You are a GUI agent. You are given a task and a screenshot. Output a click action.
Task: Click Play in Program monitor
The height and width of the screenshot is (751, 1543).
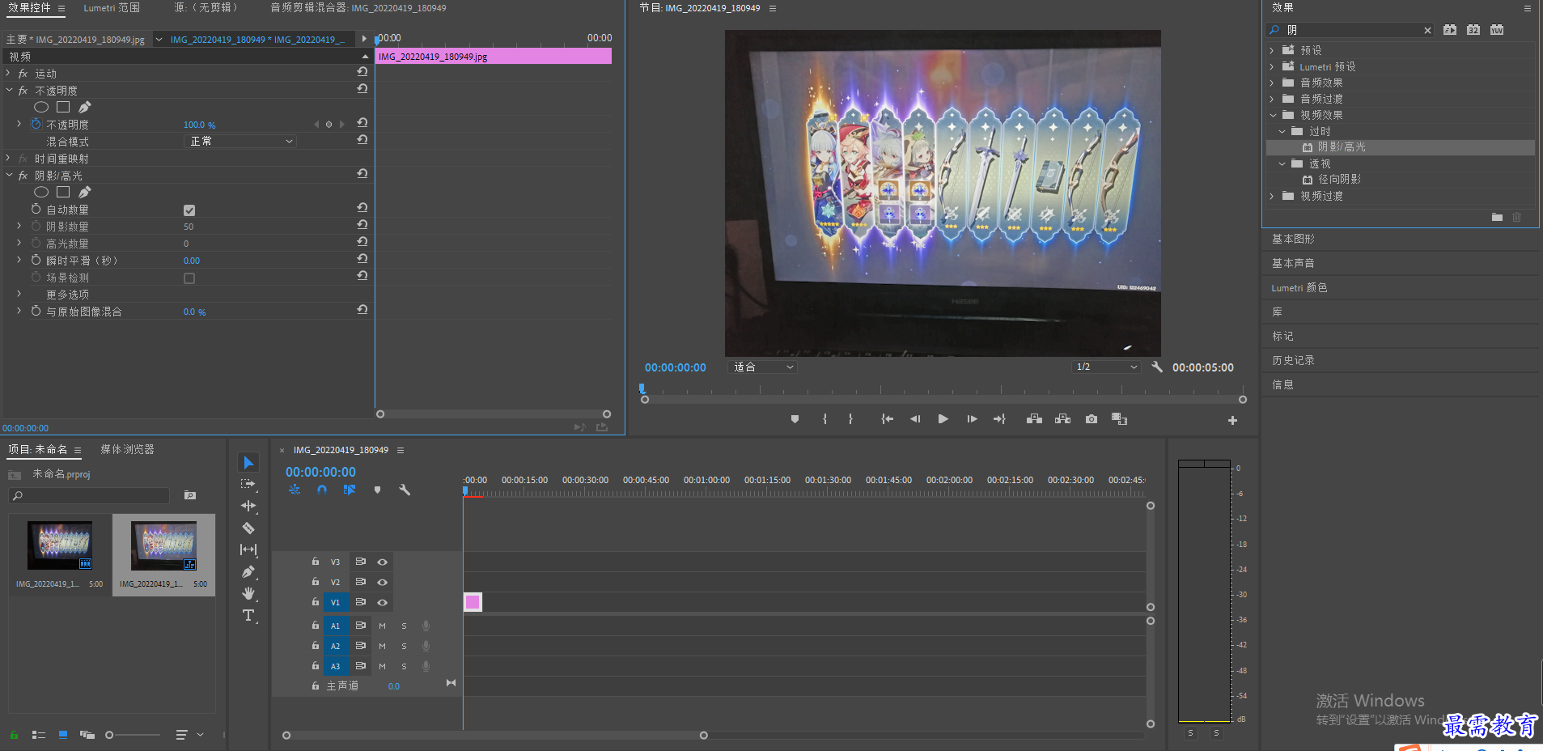pyautogui.click(x=943, y=419)
